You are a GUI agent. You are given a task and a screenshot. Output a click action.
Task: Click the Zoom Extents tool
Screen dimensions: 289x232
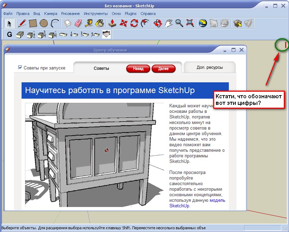point(190,23)
